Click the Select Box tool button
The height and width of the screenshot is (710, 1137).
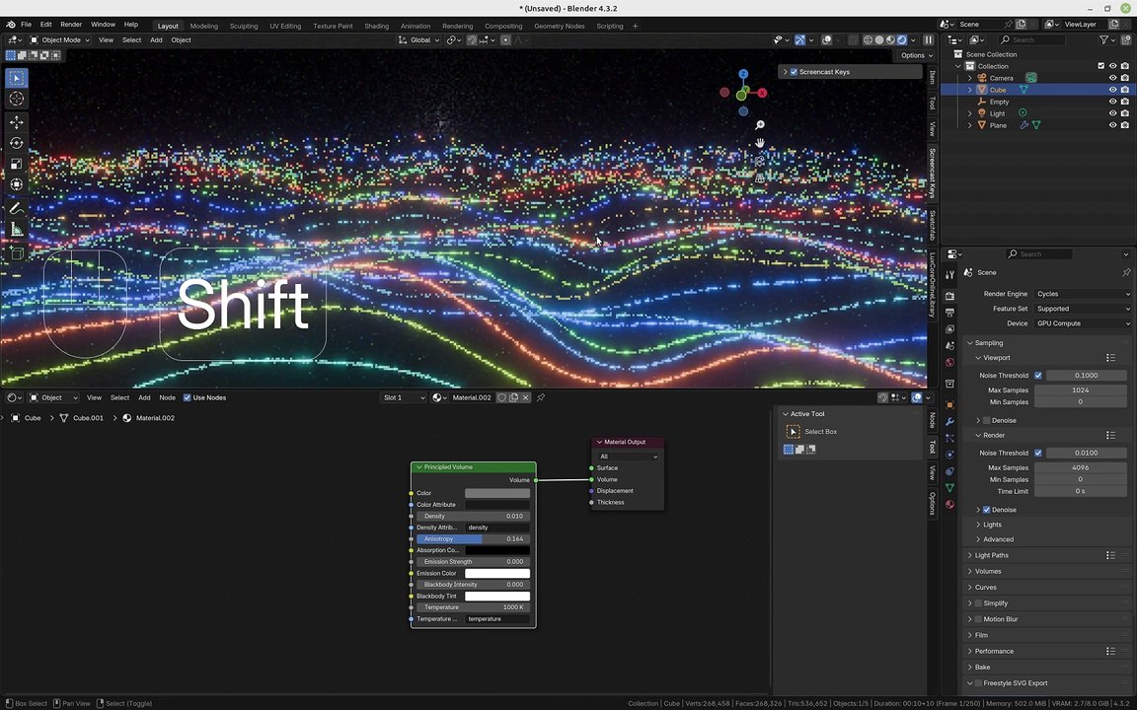point(794,432)
